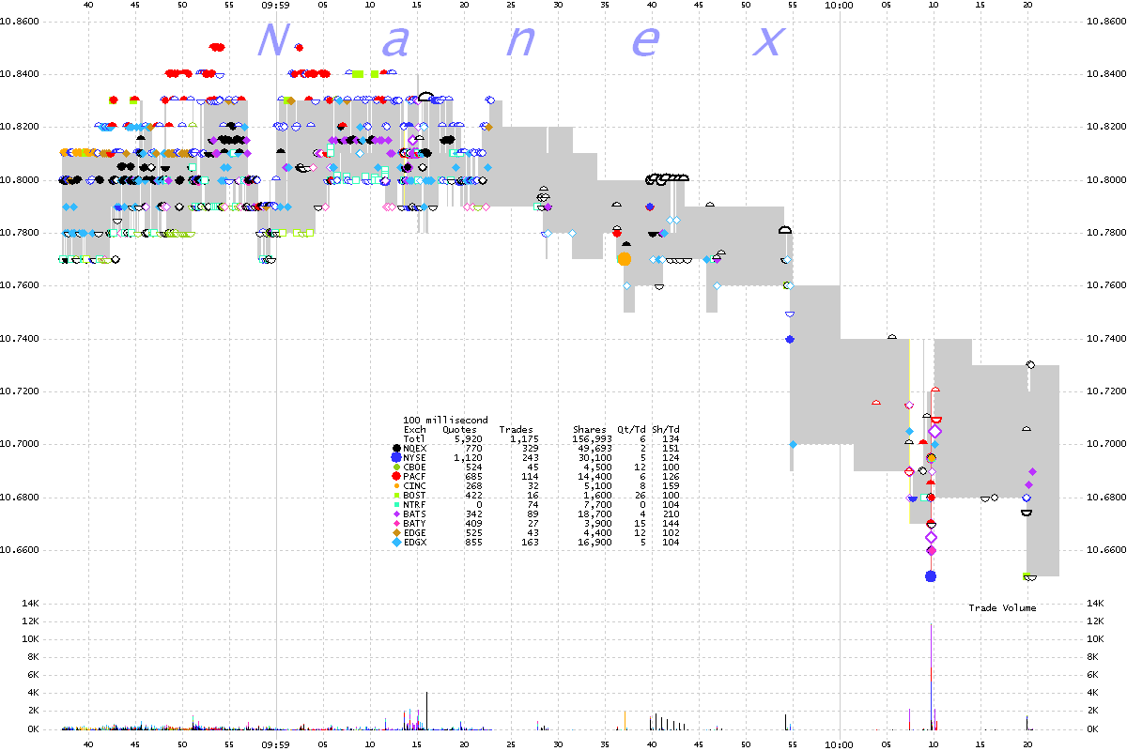Click left volume axis label "14K"
Screen dimensions: 1127x751
point(31,604)
